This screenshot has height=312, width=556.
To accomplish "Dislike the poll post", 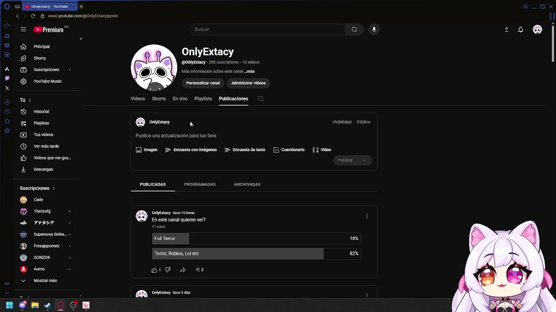I will click(168, 270).
